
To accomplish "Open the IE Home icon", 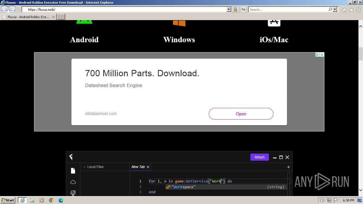I will pyautogui.click(x=344, y=10).
